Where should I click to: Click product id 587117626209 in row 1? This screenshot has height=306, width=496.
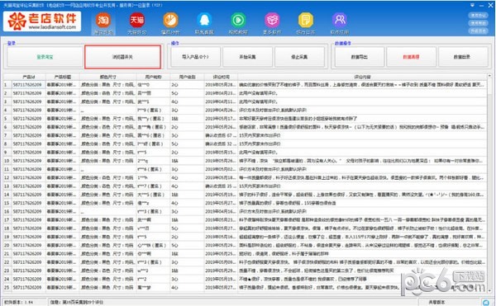(x=29, y=85)
